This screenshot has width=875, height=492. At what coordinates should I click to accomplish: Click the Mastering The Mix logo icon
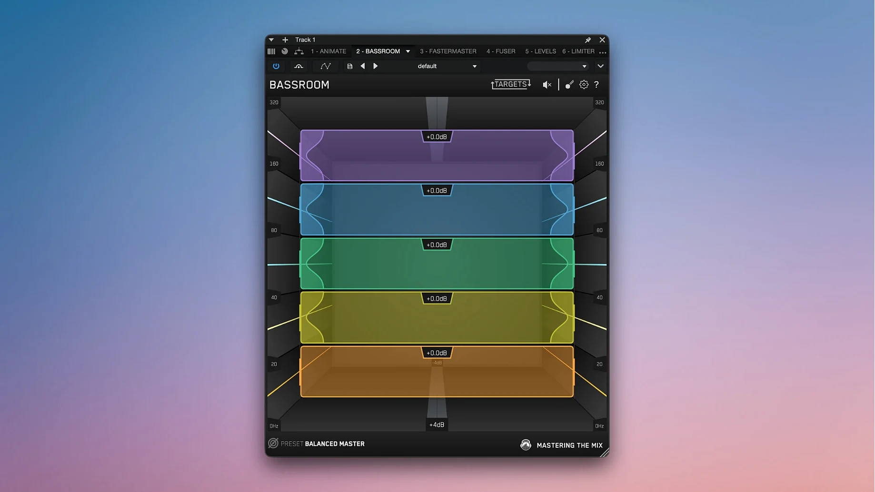[x=526, y=445]
